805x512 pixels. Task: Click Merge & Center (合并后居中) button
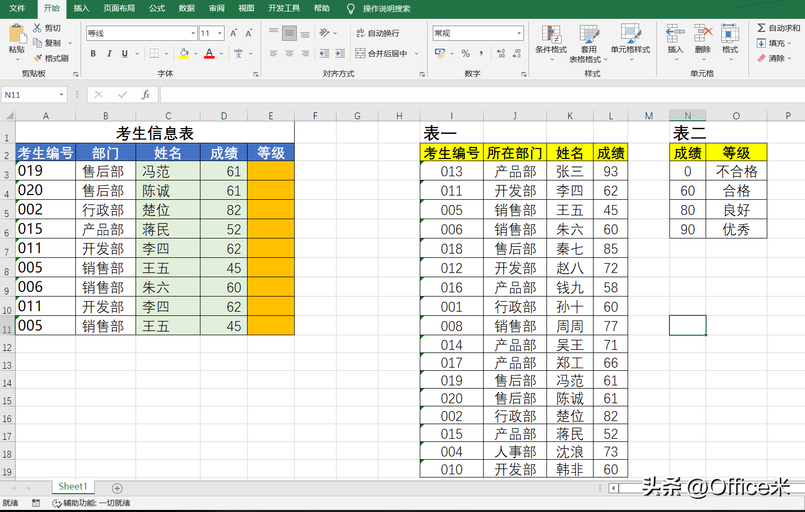click(383, 53)
